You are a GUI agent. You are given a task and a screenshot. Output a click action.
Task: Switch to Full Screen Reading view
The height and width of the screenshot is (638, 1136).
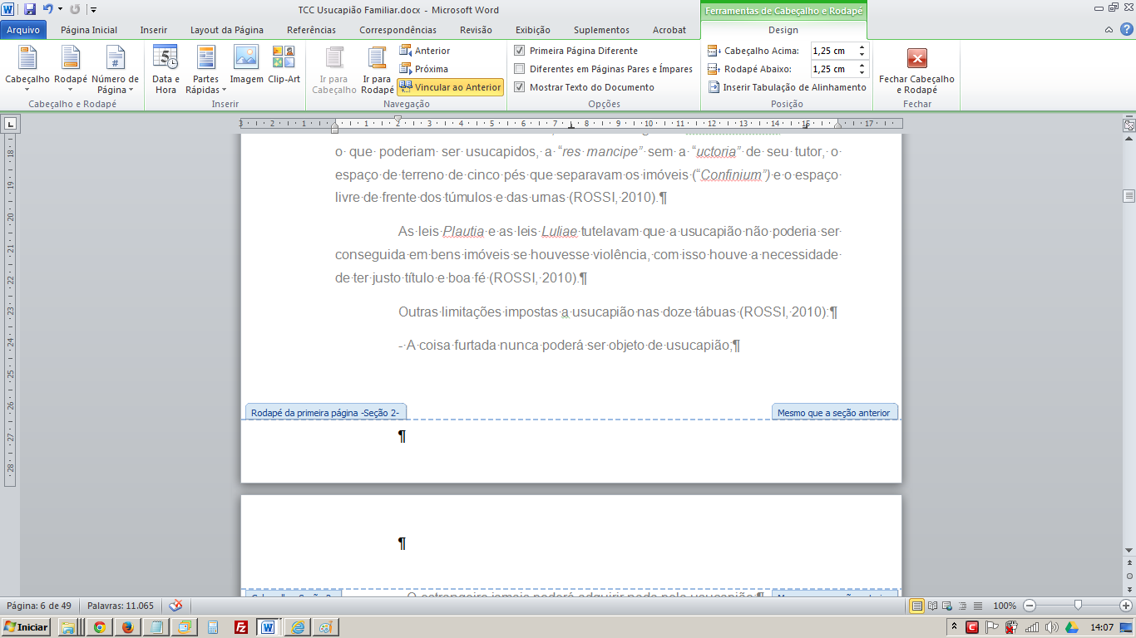click(x=933, y=606)
